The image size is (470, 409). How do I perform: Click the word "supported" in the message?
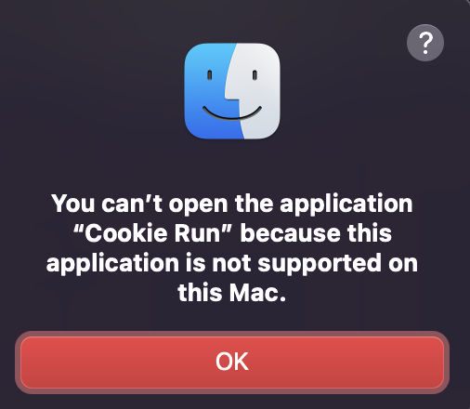(x=320, y=264)
